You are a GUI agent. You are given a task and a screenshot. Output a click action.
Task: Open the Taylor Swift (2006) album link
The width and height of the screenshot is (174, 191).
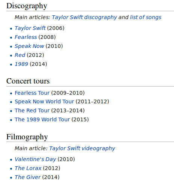point(30,28)
